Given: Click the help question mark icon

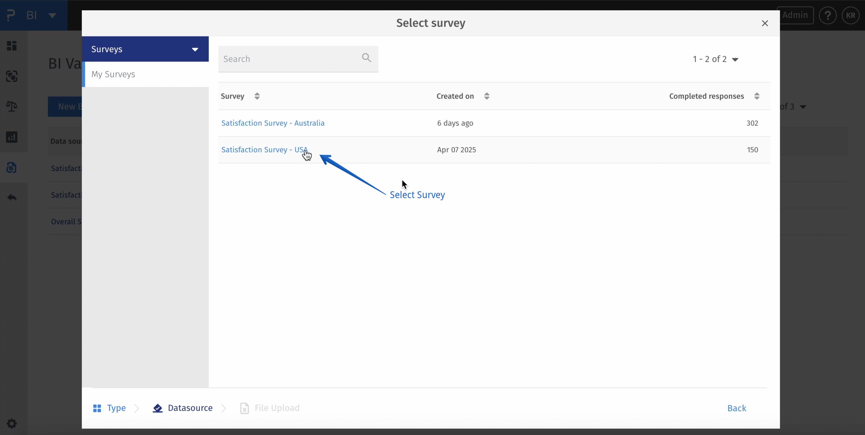Looking at the screenshot, I should (x=827, y=15).
